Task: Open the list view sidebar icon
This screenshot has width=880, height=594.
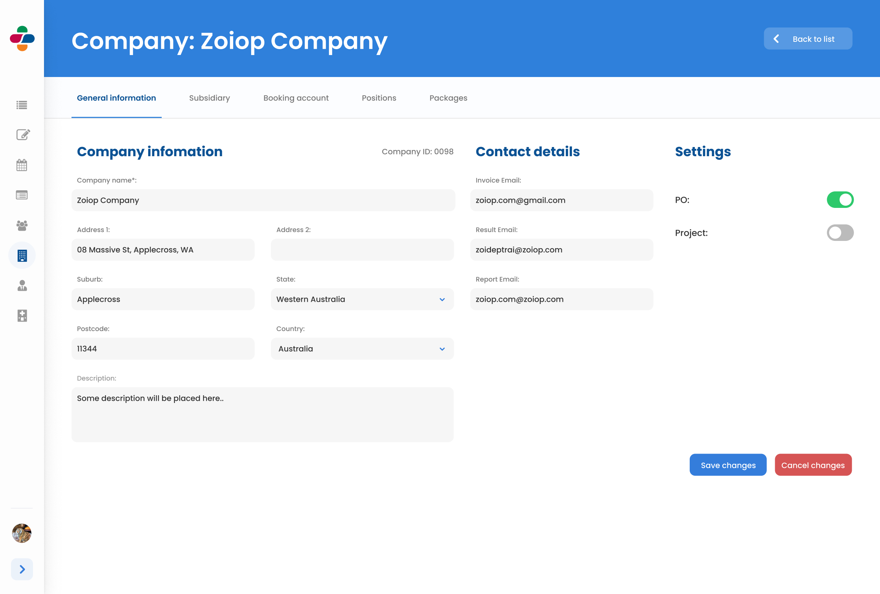Action: pos(22,105)
